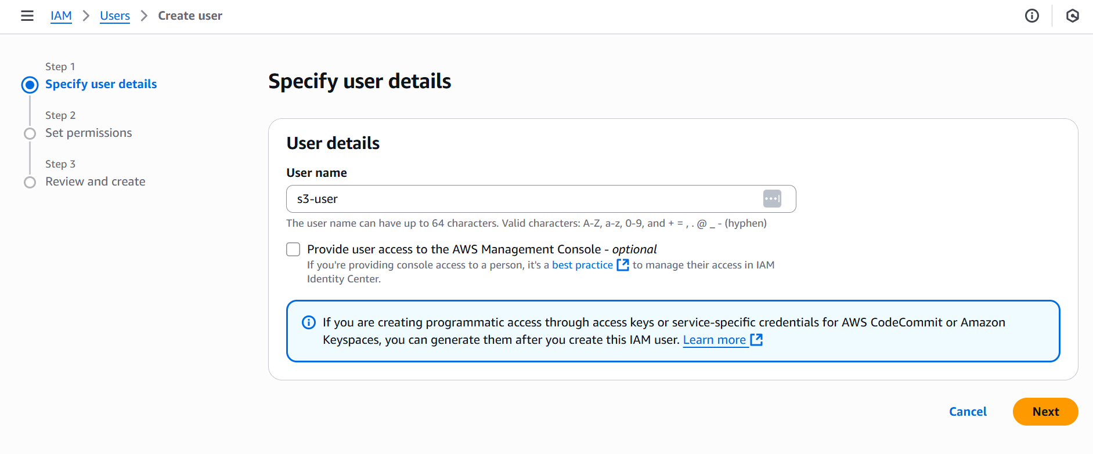Click the info circle icon in header
This screenshot has height=454, width=1093.
click(x=1031, y=16)
